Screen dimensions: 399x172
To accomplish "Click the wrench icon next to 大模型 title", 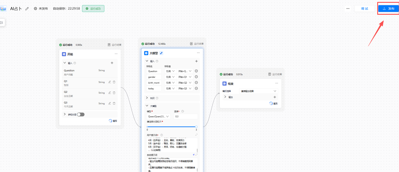I will pos(161,53).
